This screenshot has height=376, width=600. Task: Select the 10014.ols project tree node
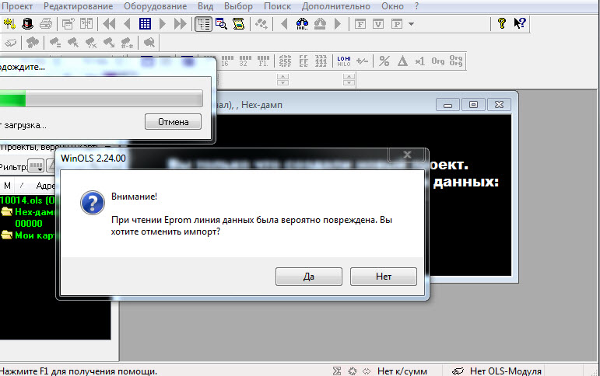(27, 200)
